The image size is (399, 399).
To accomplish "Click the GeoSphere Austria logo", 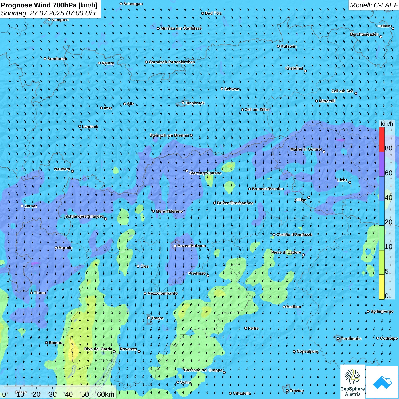I will (x=353, y=382).
